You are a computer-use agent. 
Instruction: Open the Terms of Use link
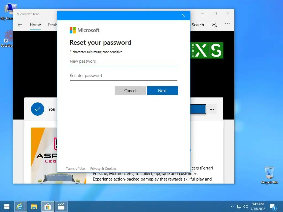tap(75, 169)
